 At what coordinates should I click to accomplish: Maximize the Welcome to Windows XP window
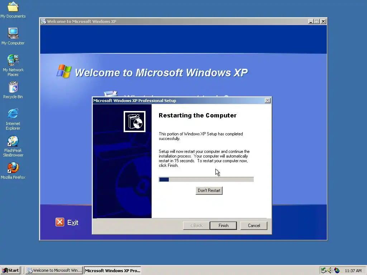[x=317, y=21]
